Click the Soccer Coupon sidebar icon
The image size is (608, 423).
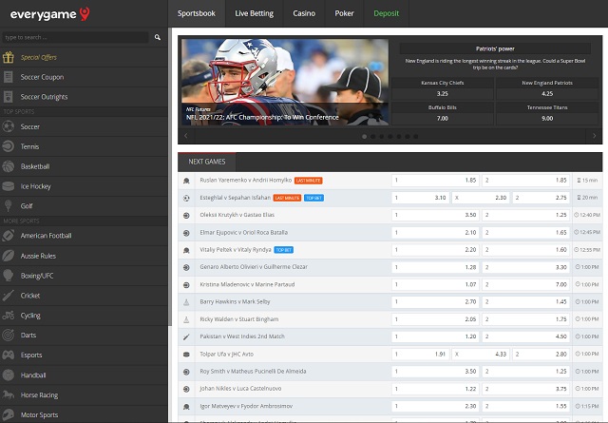pyautogui.click(x=9, y=77)
